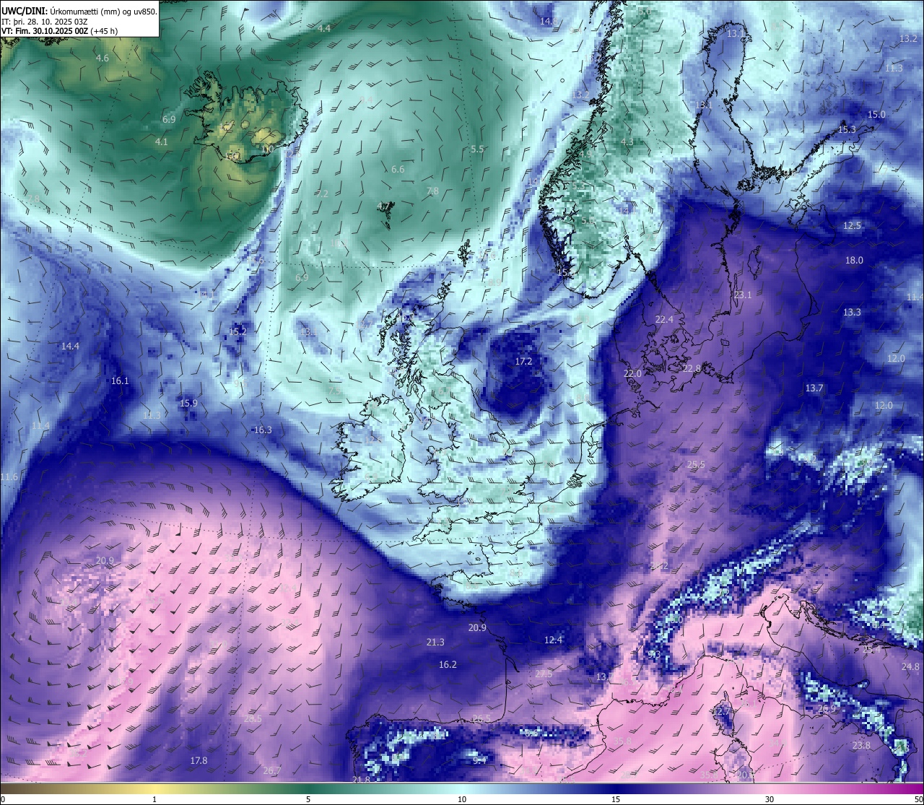Click the map title "UWC/DINI: Úrkomumætti (mm) og uv850."

click(79, 12)
